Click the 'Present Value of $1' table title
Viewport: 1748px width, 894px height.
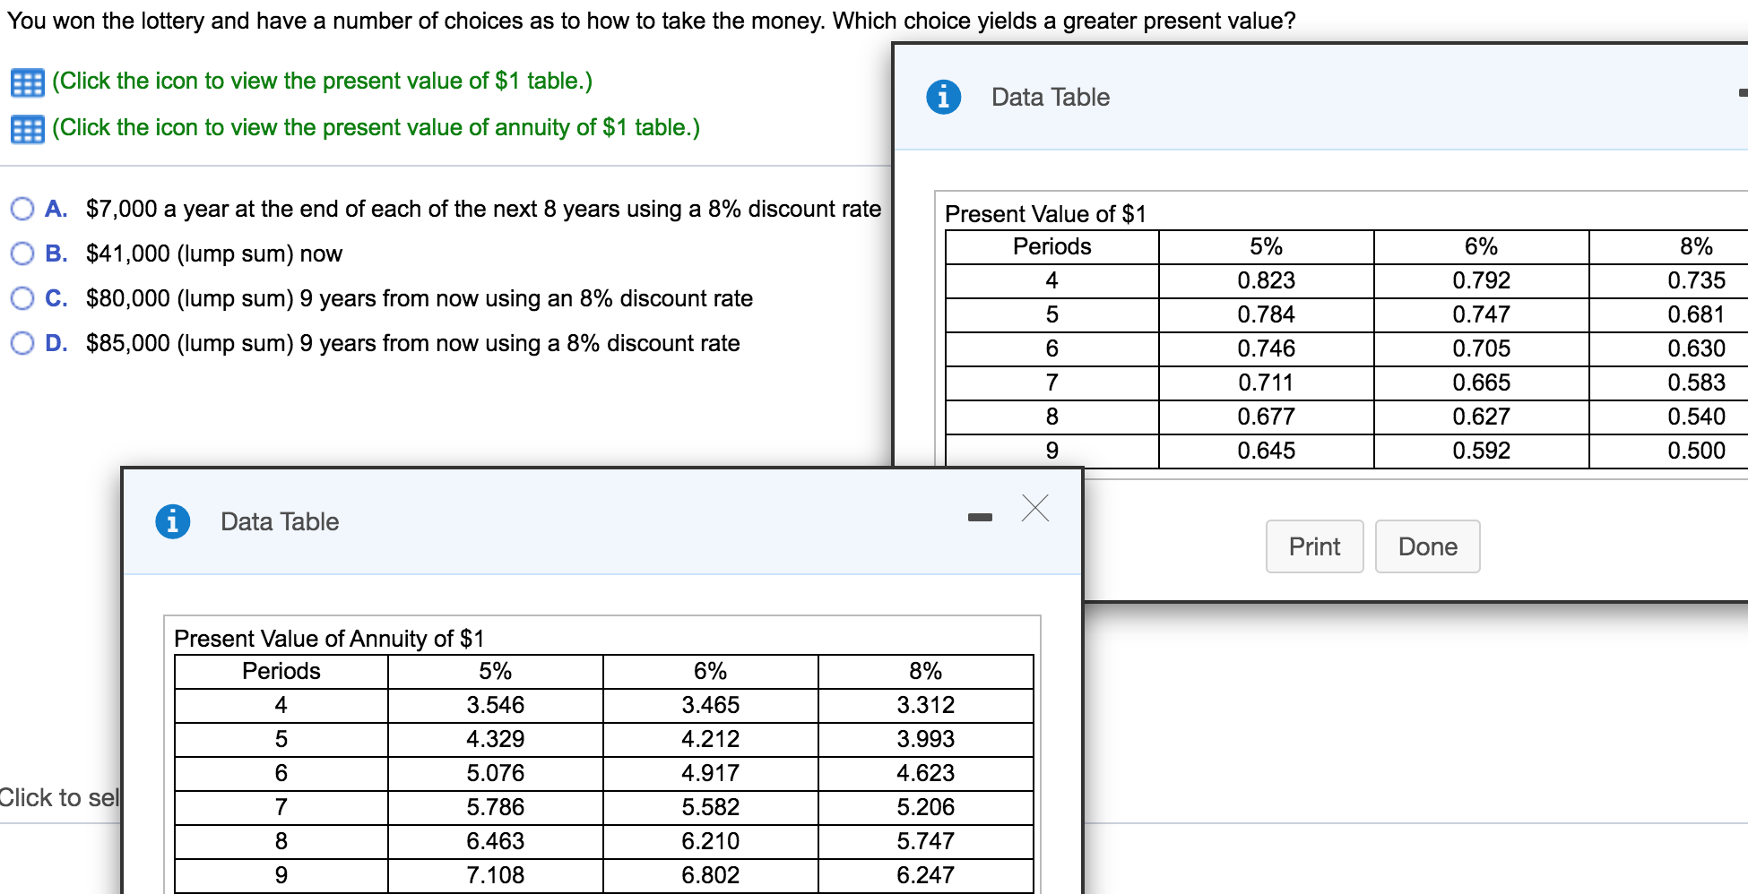pos(1045,214)
